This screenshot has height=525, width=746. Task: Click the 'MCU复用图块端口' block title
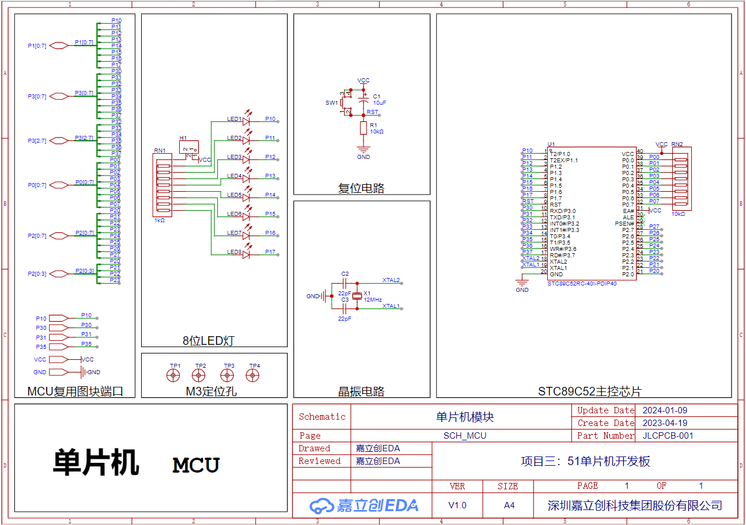tap(75, 391)
